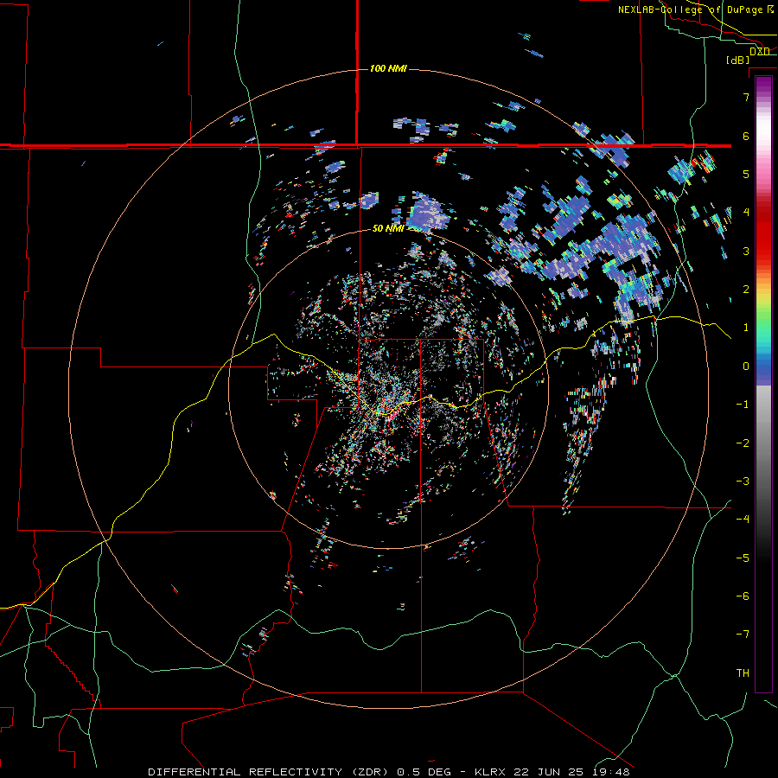Click the -6 dB tick label on the scale
This screenshot has height=778, width=778.
[x=743, y=596]
